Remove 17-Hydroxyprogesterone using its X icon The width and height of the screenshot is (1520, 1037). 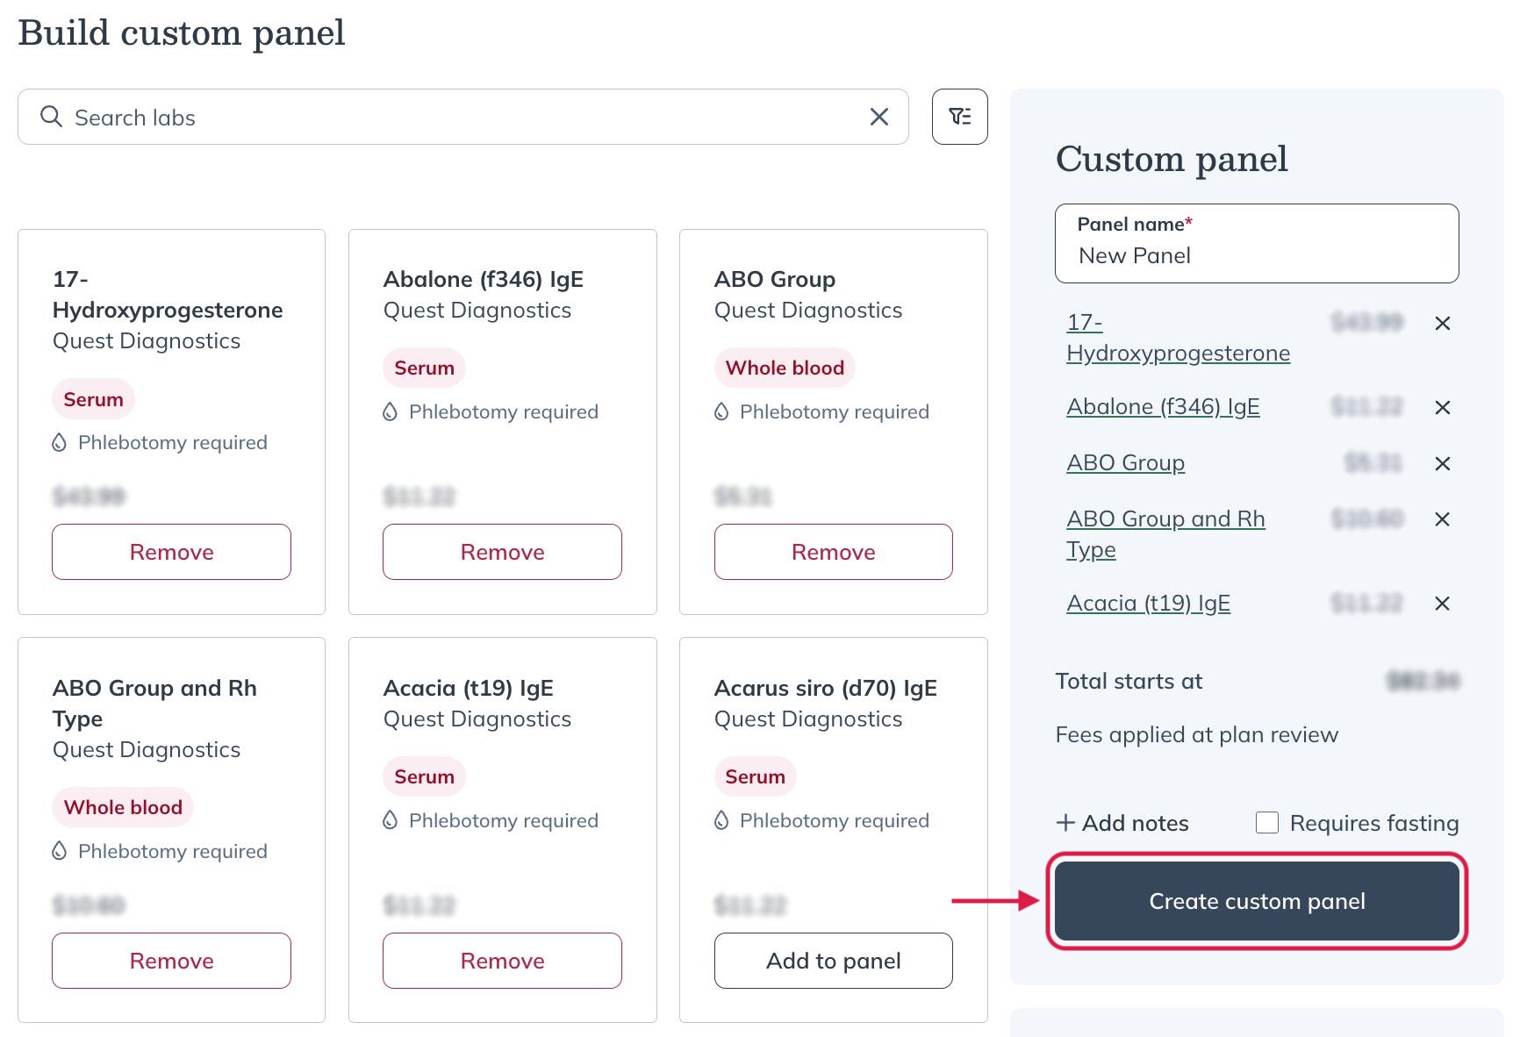point(1443,324)
